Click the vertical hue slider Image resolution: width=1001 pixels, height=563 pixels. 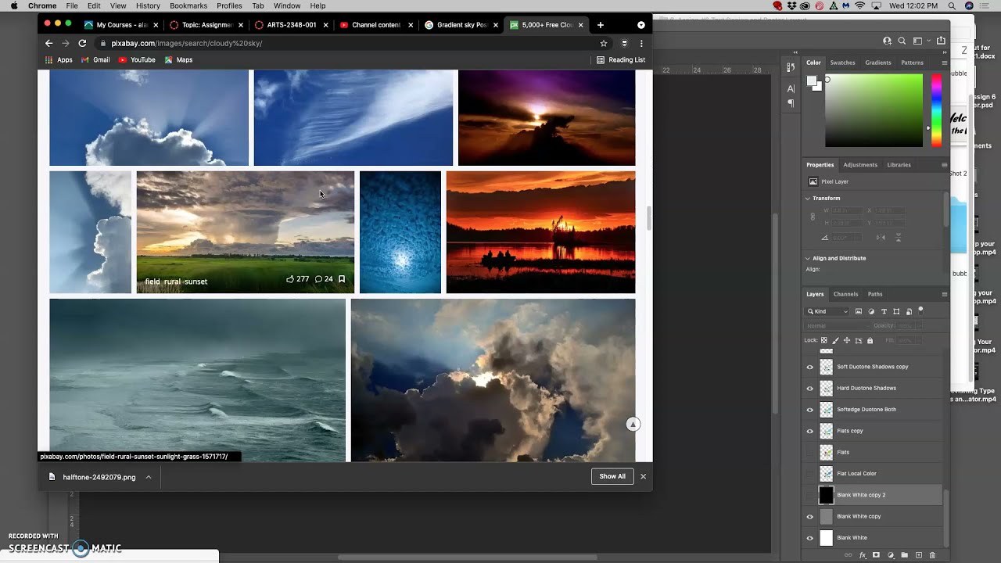coord(936,110)
